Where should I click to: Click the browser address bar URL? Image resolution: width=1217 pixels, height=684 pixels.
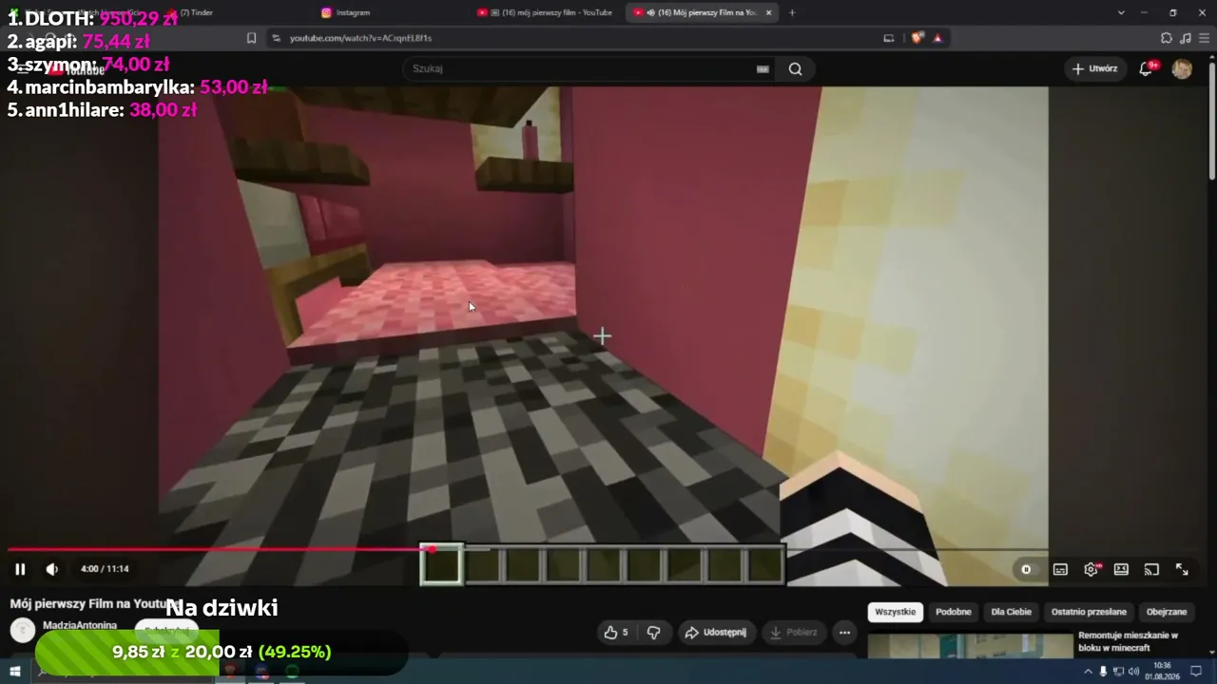pos(360,38)
